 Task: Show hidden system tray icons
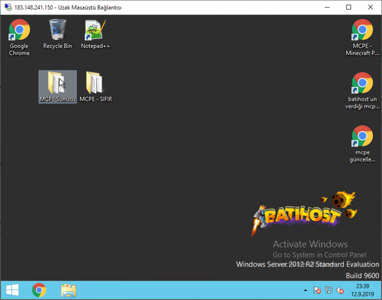click(305, 290)
